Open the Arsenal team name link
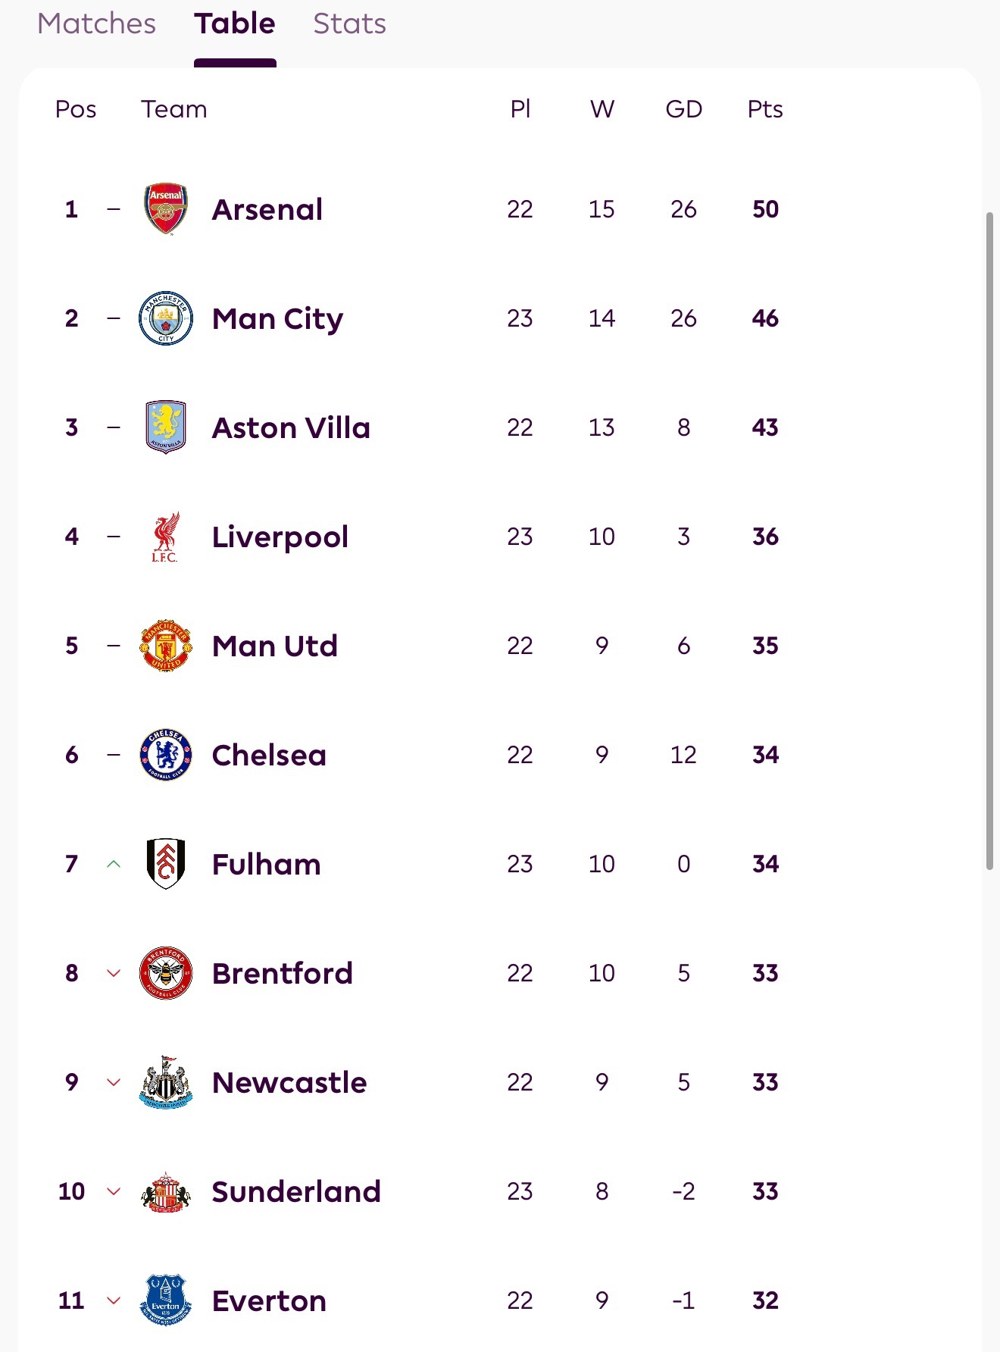 point(267,210)
